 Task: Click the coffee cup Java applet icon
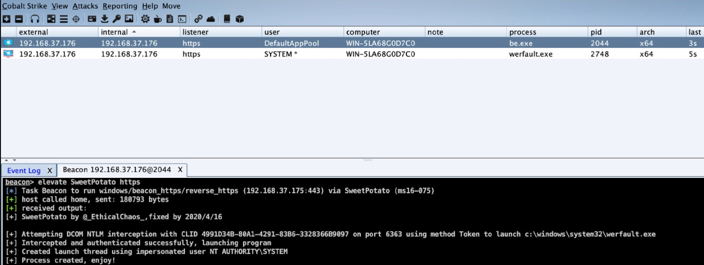[158, 19]
